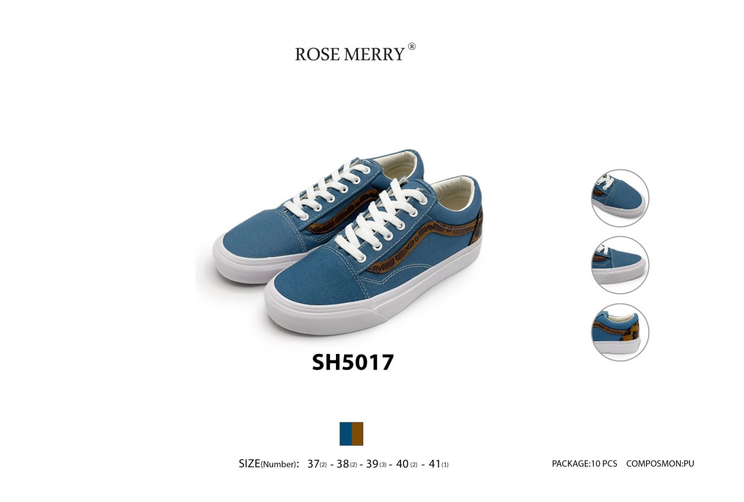Click the registered trademark symbol

(x=412, y=46)
